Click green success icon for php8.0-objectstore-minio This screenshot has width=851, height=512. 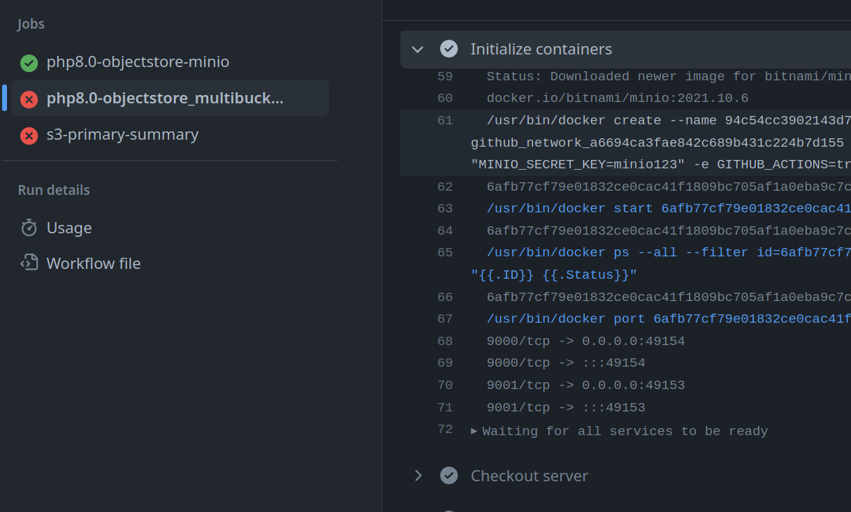(29, 63)
